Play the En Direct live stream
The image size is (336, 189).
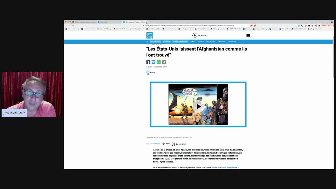tap(199, 35)
